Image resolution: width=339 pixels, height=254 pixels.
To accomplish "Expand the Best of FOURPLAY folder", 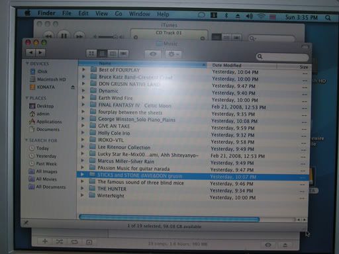I will coord(83,69).
